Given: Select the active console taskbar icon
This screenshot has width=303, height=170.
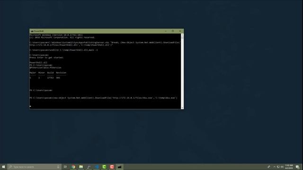Looking at the screenshot, I should click(x=120, y=167).
